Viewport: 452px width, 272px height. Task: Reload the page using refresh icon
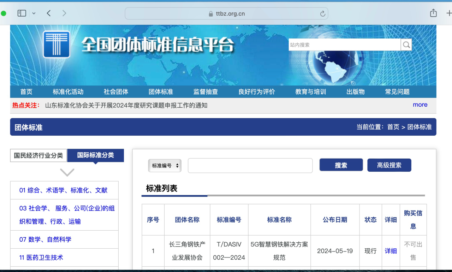[322, 14]
